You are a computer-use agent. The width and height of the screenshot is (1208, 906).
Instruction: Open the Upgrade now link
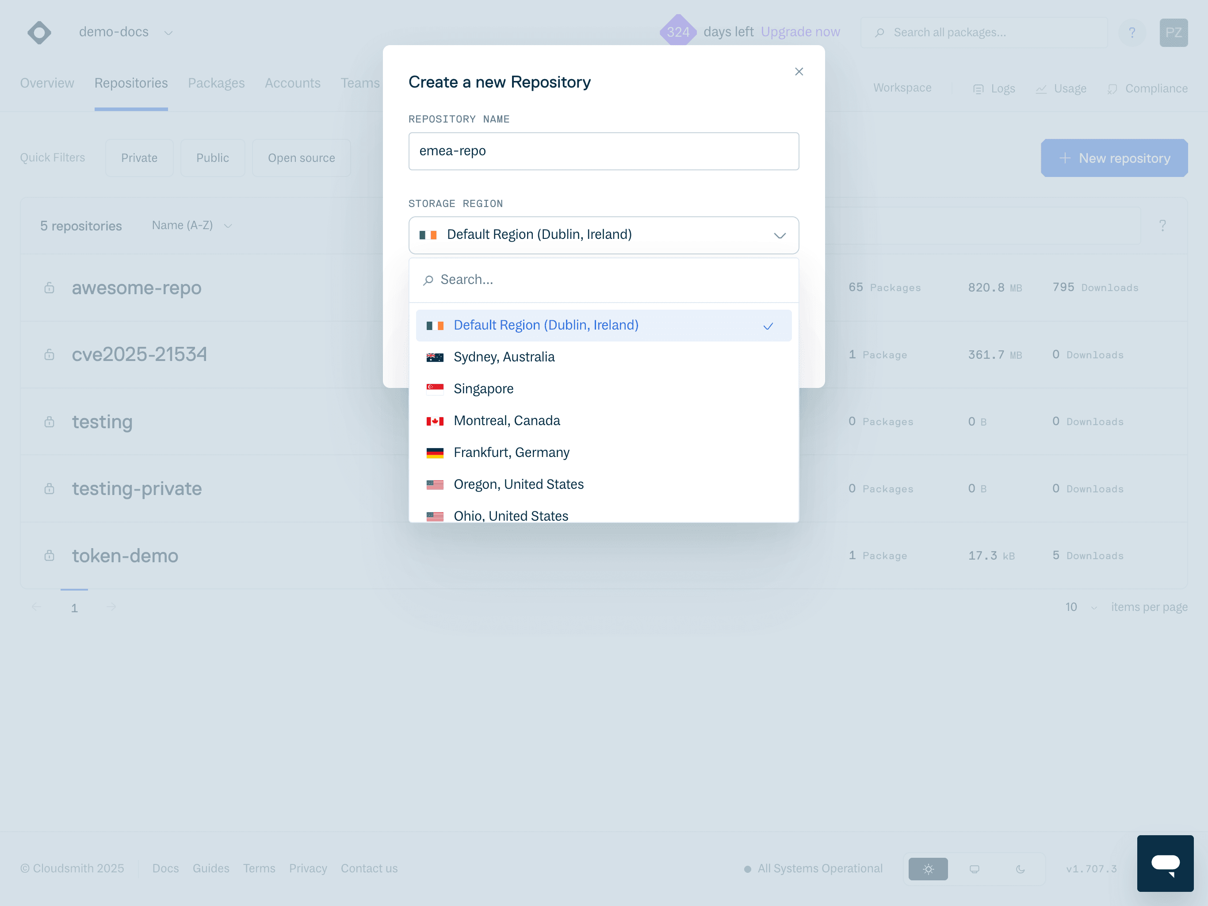tap(801, 32)
